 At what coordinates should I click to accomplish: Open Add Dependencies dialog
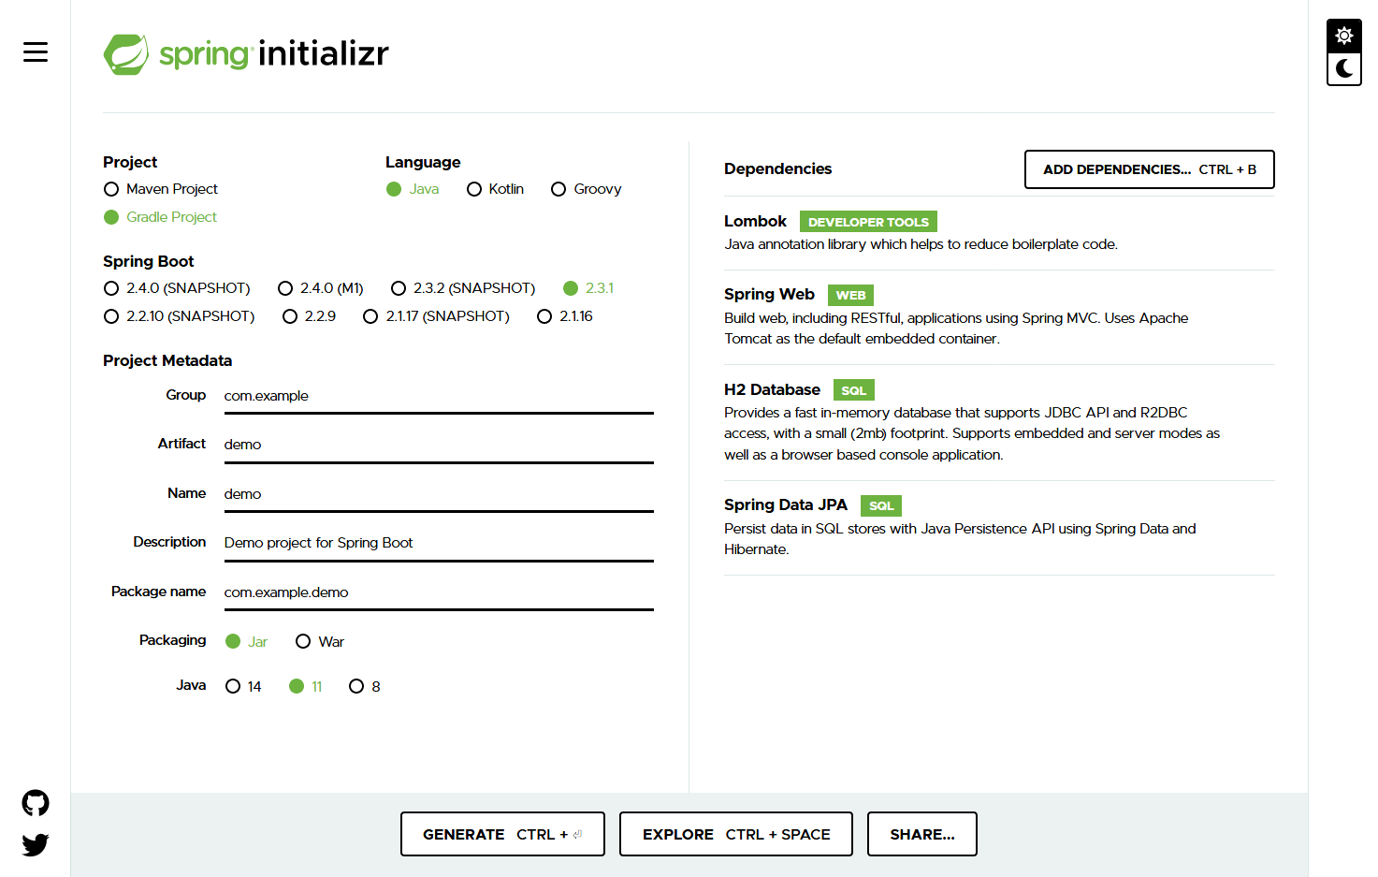tap(1150, 169)
